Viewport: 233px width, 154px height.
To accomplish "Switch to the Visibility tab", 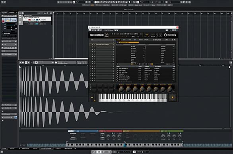I will pos(12,13).
